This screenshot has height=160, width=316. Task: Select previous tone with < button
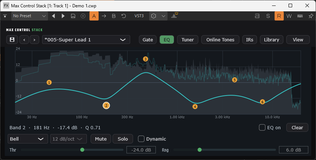tap(24, 40)
